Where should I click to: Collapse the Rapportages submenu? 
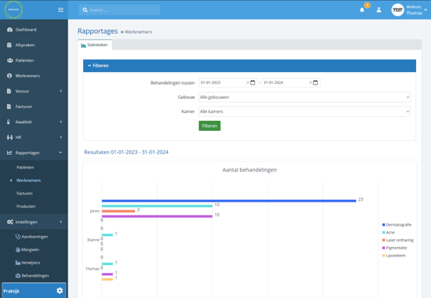coord(60,153)
